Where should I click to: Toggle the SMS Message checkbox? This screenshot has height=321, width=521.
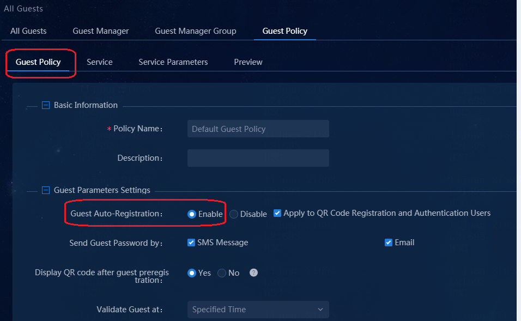pyautogui.click(x=191, y=243)
